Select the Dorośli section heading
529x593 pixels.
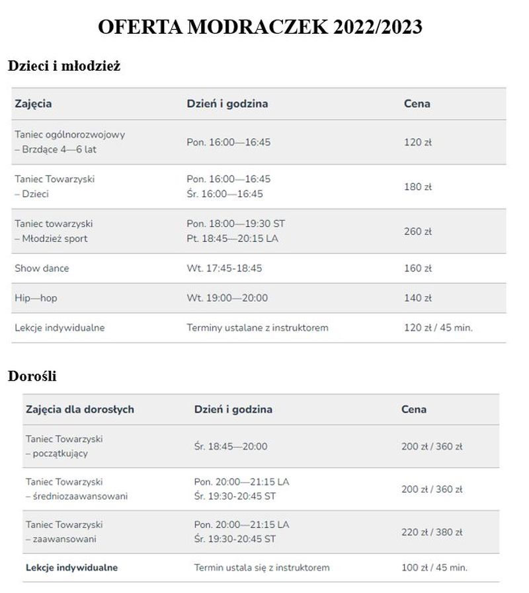[x=32, y=376]
